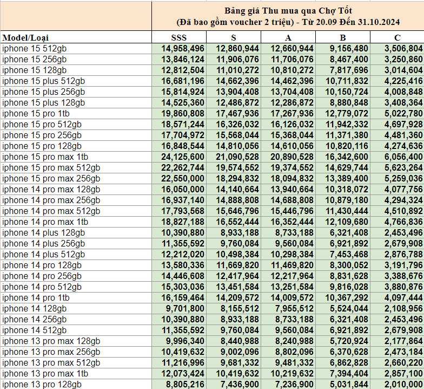Select the iphone 14 pro 256gb cell
The height and width of the screenshot is (389, 424).
point(76,276)
